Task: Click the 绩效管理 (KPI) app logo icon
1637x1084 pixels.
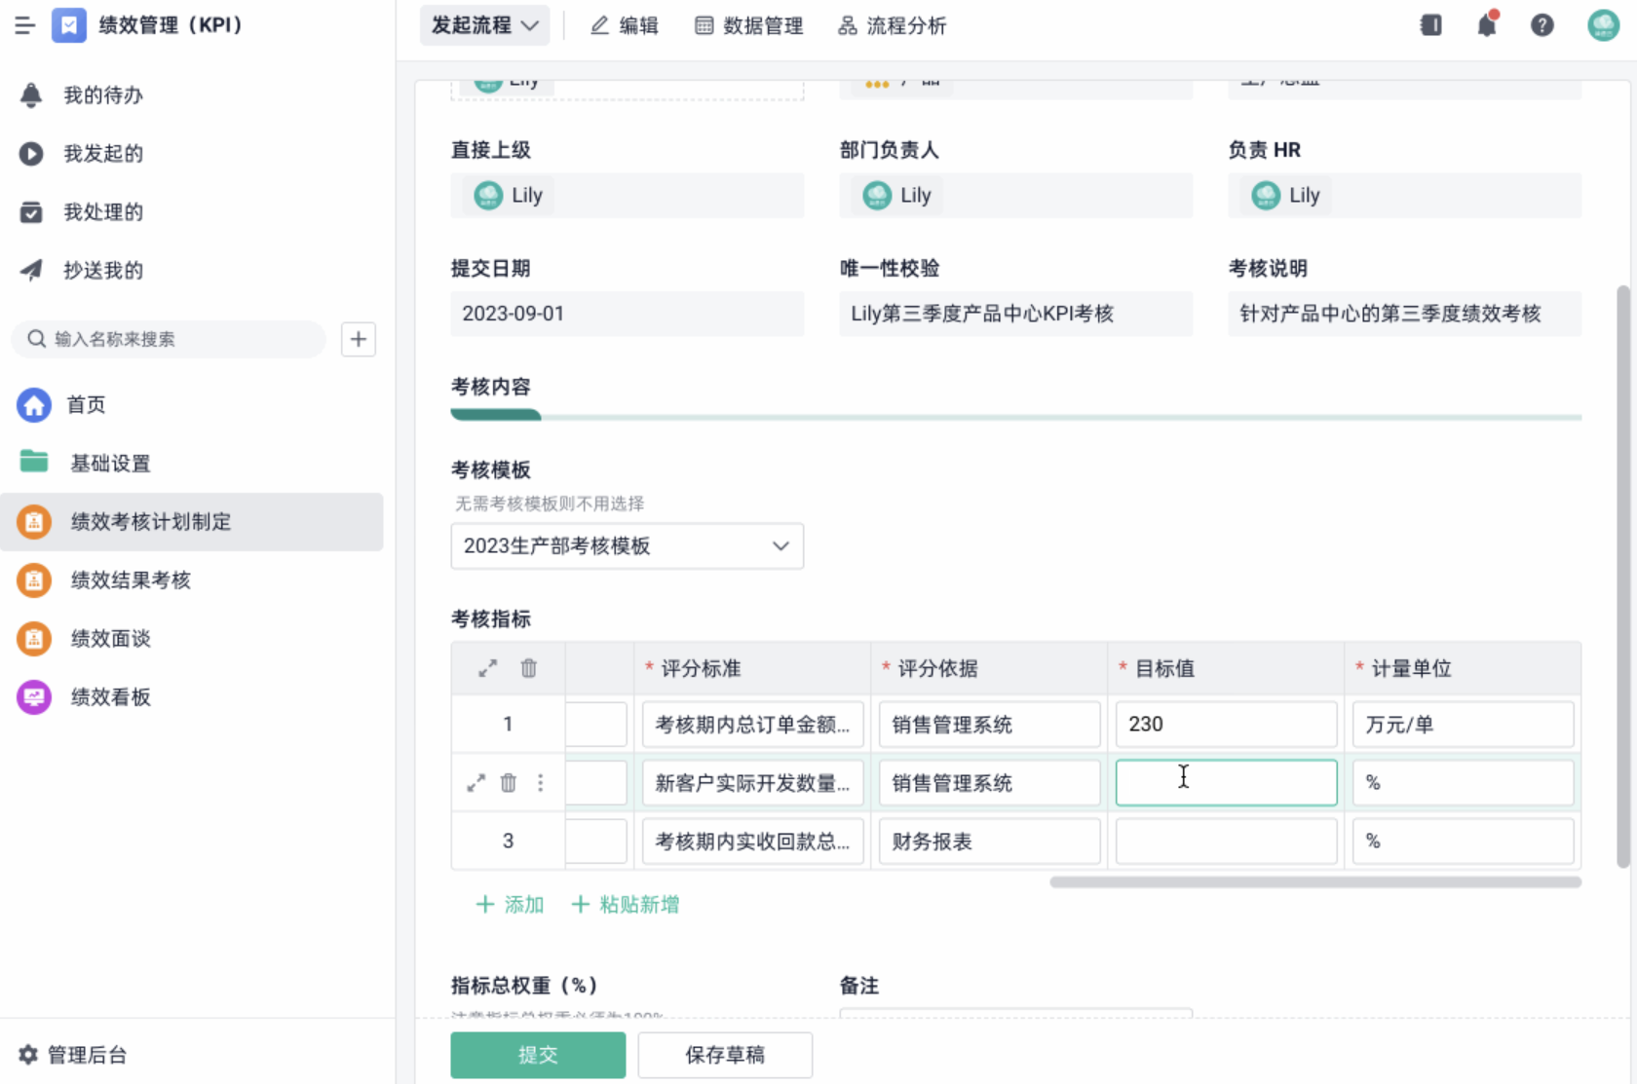Action: pos(68,25)
